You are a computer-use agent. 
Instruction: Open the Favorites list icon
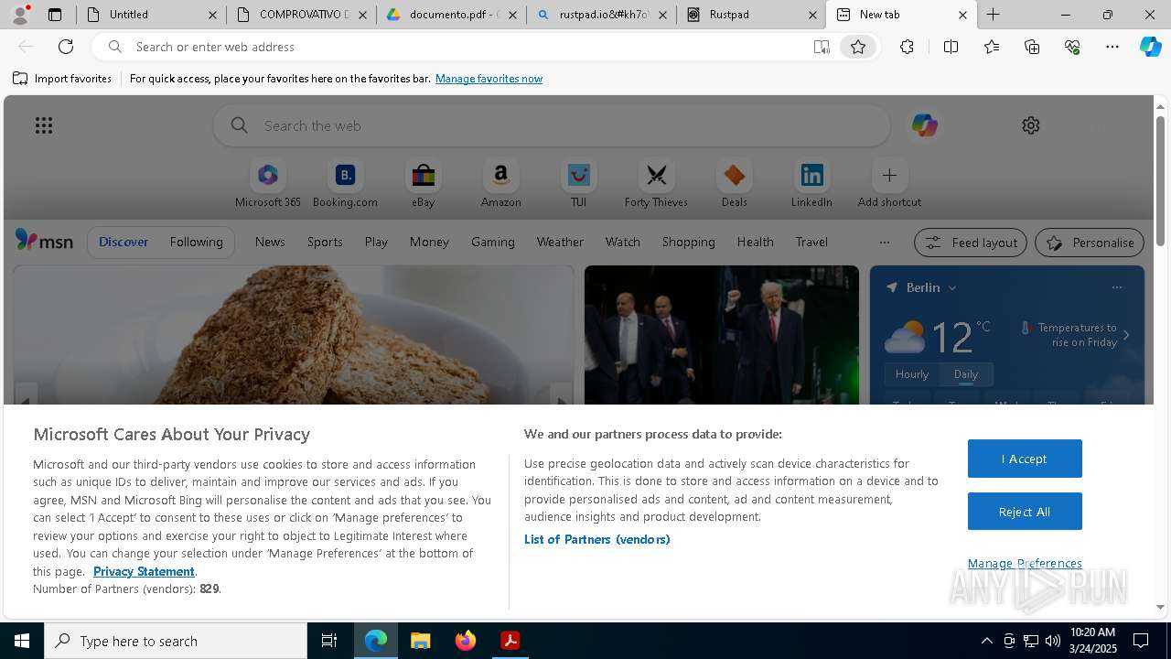(x=992, y=47)
